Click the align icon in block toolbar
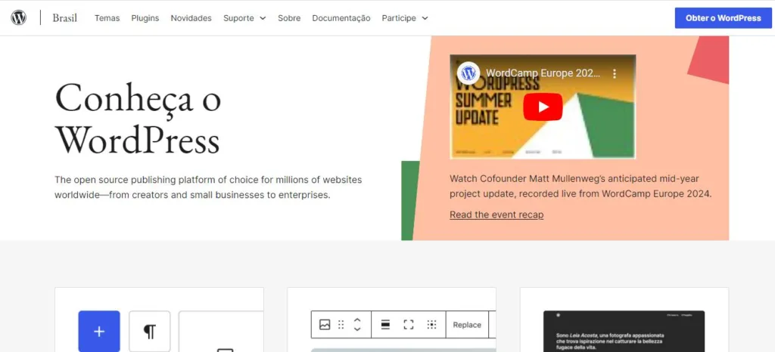The image size is (775, 352). pyautogui.click(x=385, y=325)
